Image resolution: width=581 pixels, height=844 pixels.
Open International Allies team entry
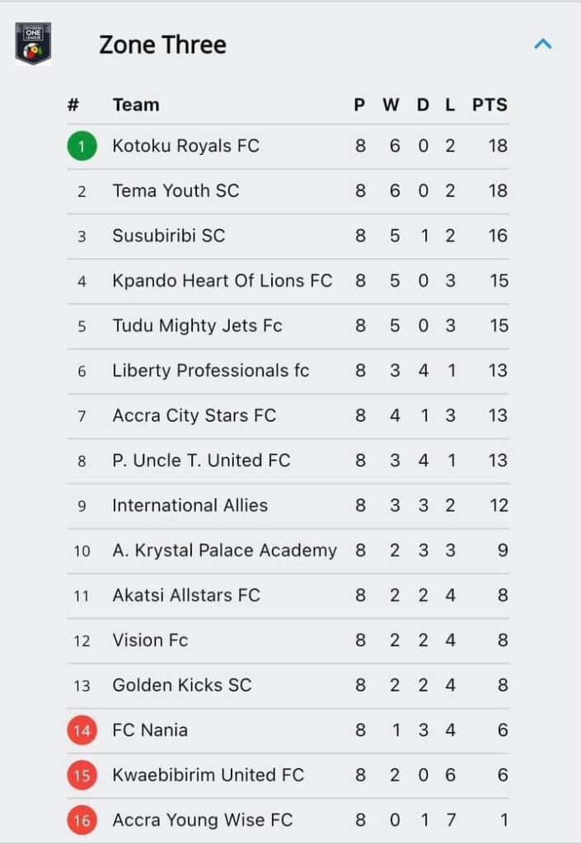tap(288, 506)
